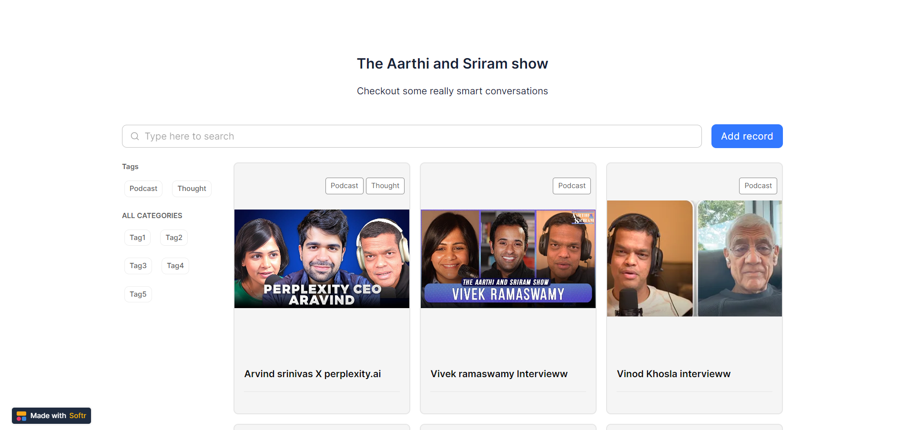This screenshot has height=430, width=903.
Task: Select the Tag4 category filter
Action: point(175,266)
